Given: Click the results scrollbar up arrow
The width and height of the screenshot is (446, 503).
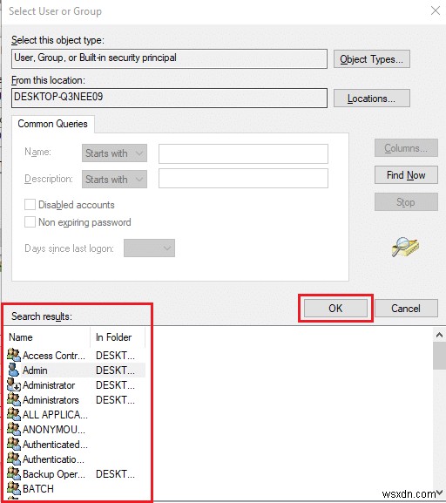Looking at the screenshot, I should (439, 336).
